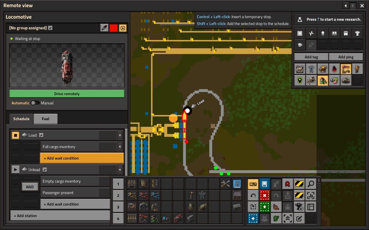
Task: Open the red train color swatch
Action: click(x=114, y=28)
